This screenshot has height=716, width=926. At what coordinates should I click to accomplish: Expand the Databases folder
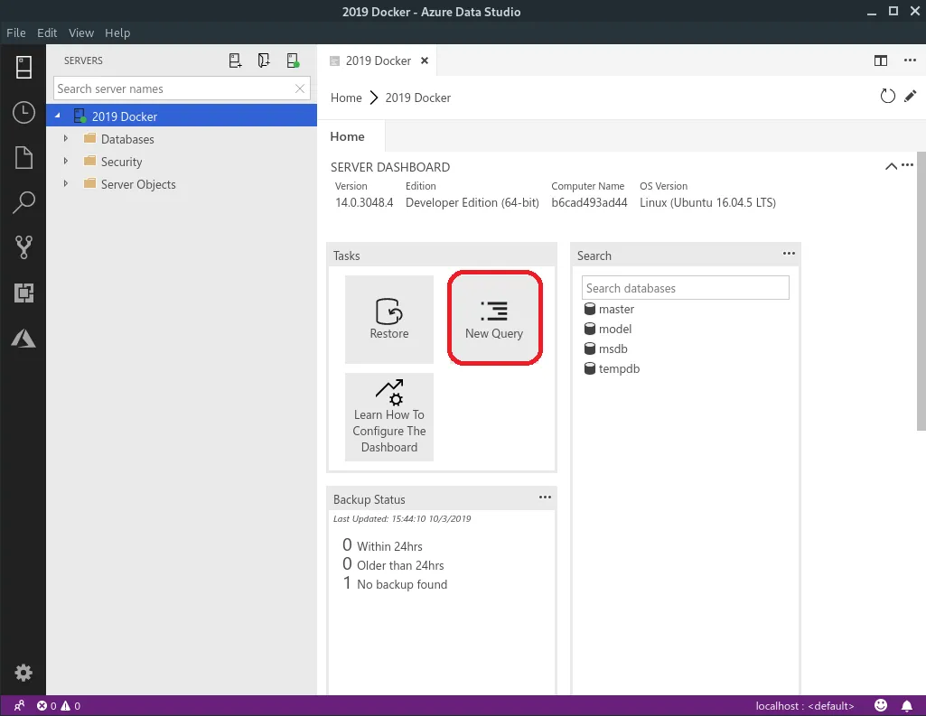tap(66, 138)
